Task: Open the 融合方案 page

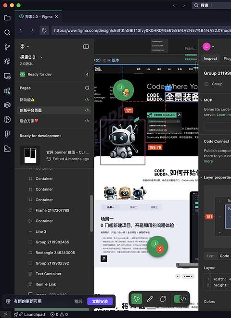Action: coord(55,121)
